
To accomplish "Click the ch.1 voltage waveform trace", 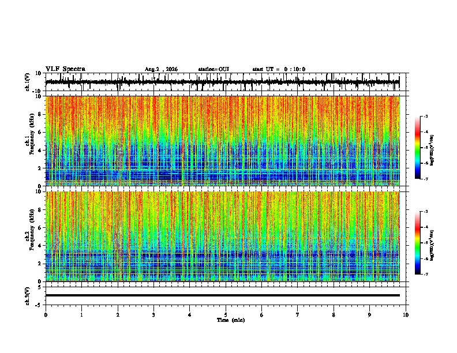I will point(222,82).
